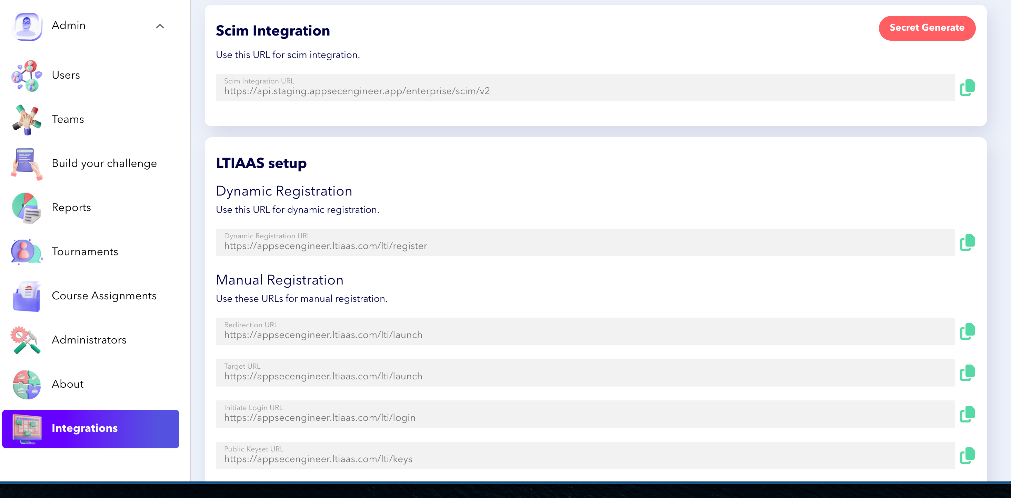Collapse the Admin section chevron

[160, 26]
